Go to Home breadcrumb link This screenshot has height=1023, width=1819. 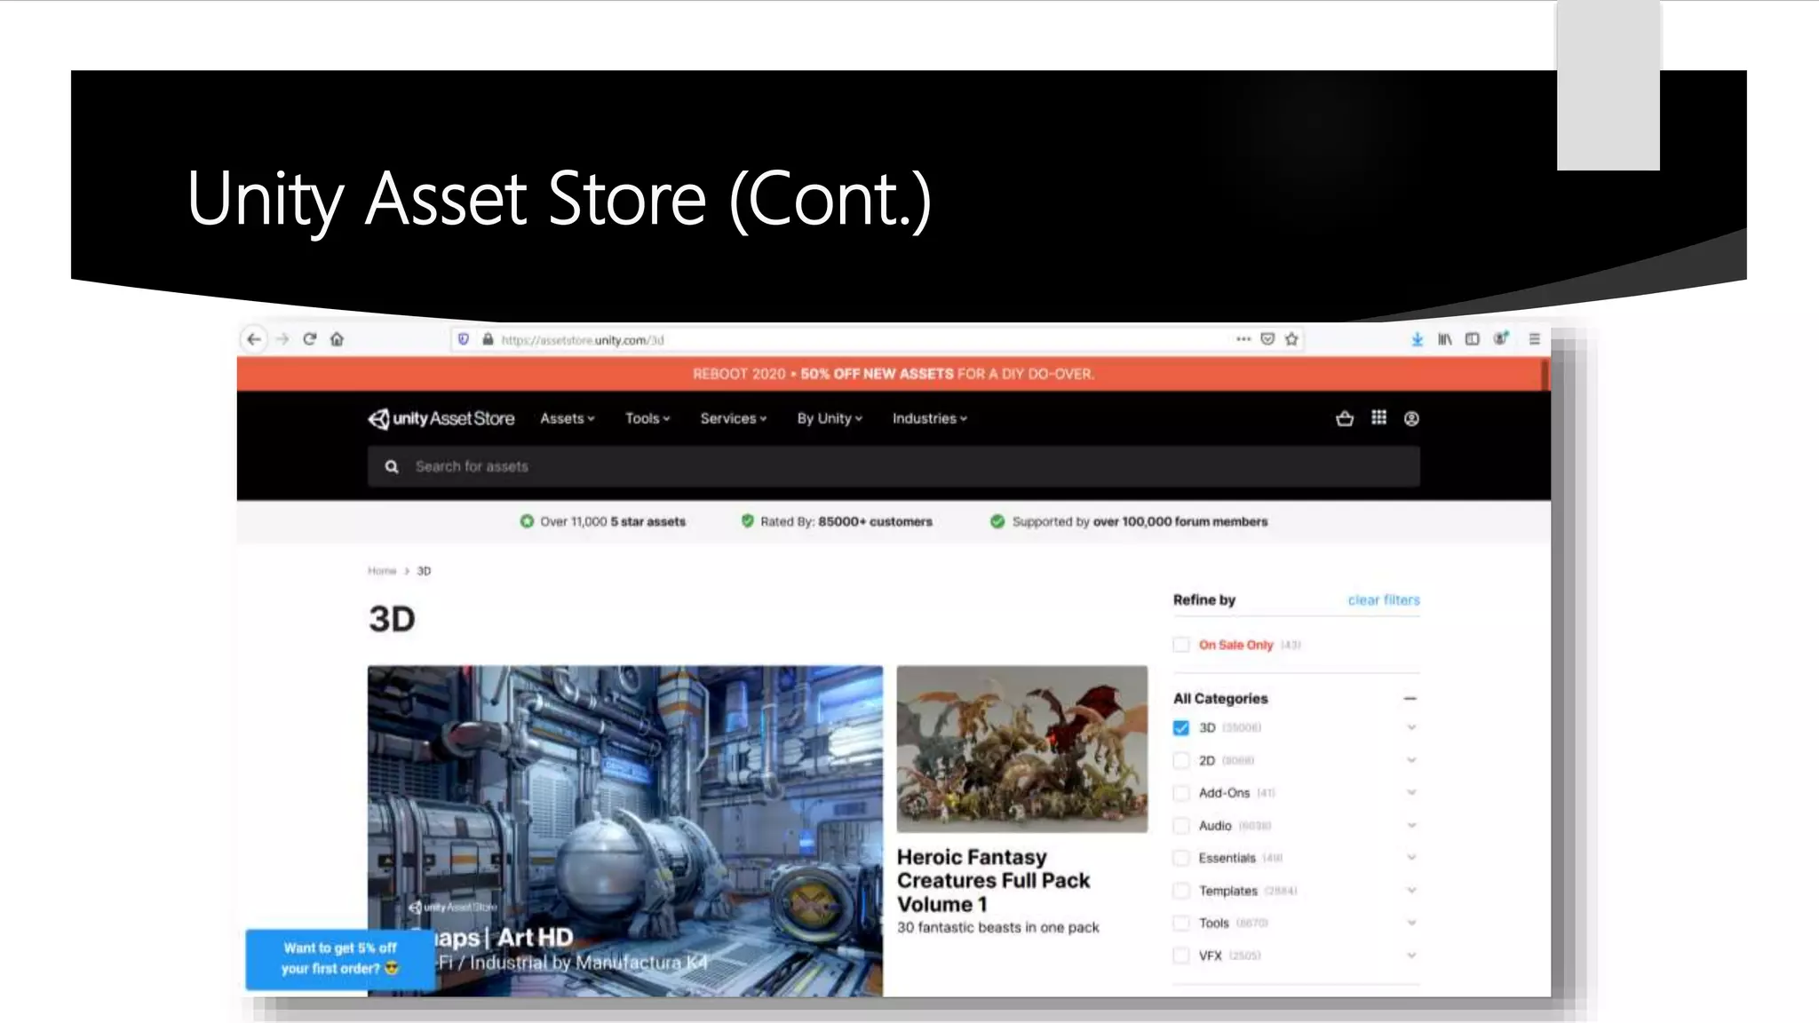[x=382, y=571]
